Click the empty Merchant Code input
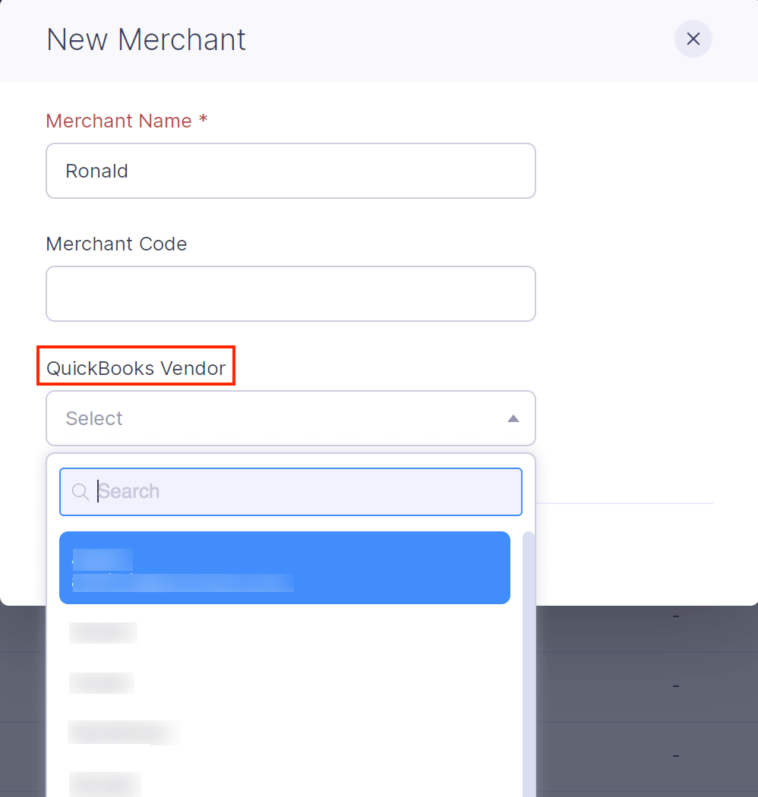 pyautogui.click(x=291, y=294)
